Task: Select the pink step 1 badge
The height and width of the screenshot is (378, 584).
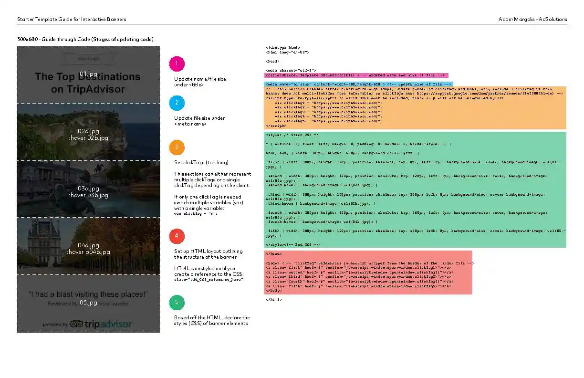Action: pyautogui.click(x=177, y=63)
